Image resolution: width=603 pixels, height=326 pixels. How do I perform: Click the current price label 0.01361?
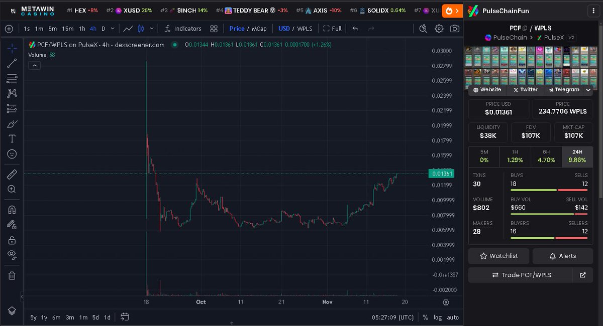coord(442,174)
